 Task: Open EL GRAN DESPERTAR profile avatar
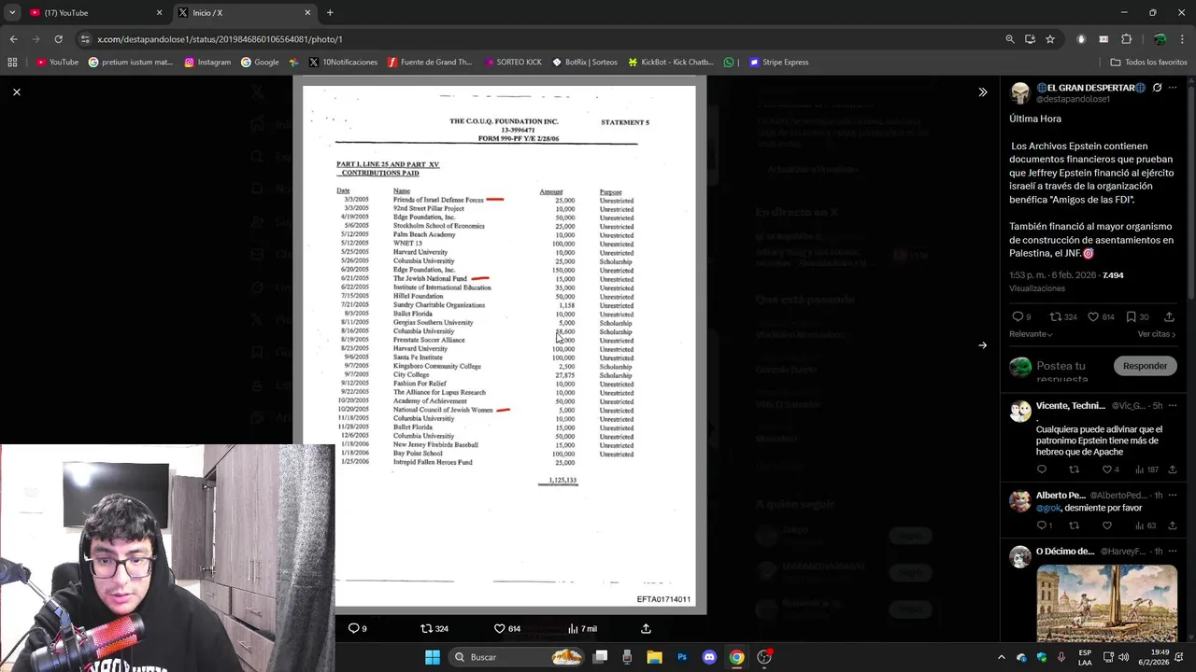1020,92
